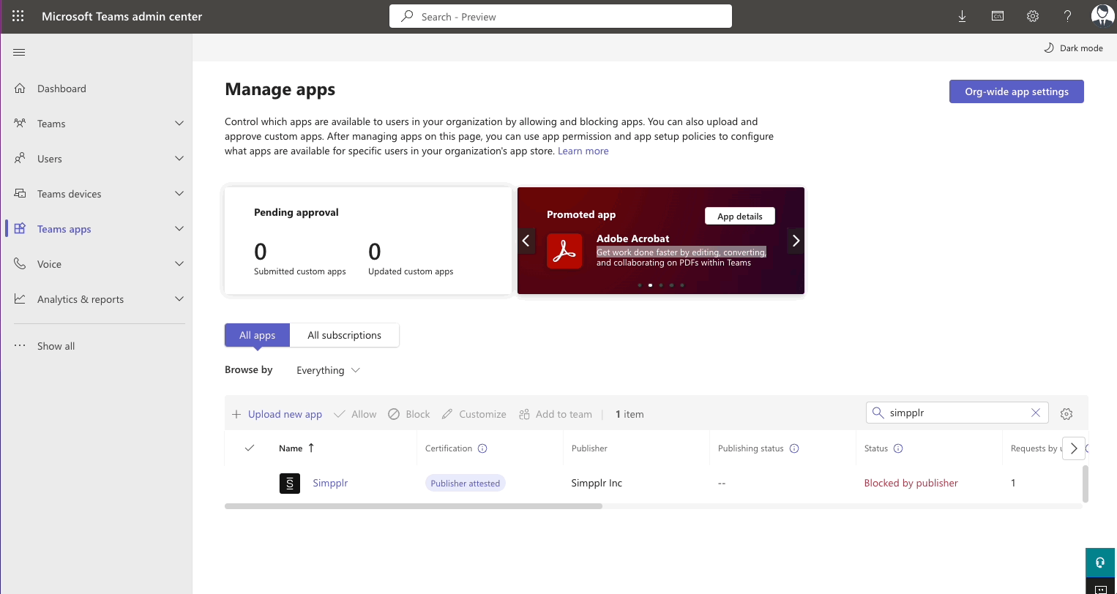
Task: Toggle Dark mode
Action: [1073, 48]
